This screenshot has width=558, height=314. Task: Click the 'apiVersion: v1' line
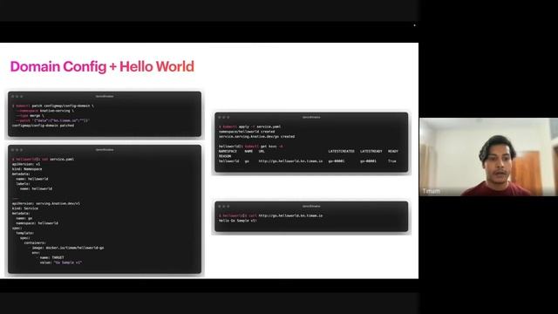[26, 164]
